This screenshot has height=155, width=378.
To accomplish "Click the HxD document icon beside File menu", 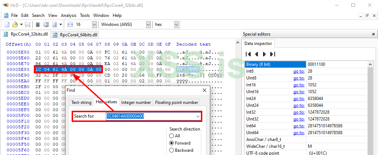I will tap(6, 15).
